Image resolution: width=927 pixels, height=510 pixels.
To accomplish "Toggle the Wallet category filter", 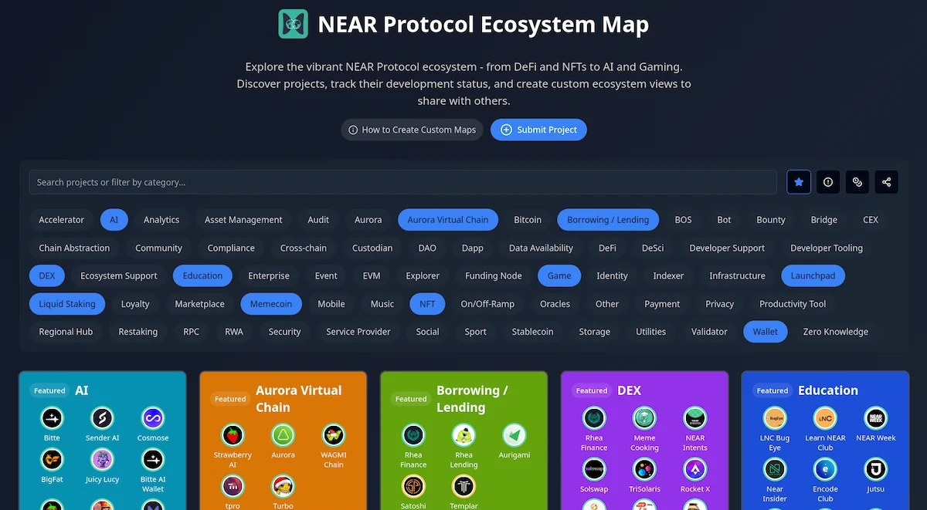I will coord(766,332).
